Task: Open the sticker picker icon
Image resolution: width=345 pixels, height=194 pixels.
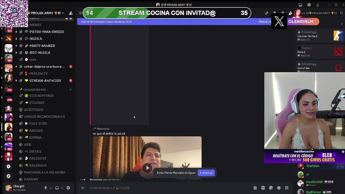Action: [271, 188]
